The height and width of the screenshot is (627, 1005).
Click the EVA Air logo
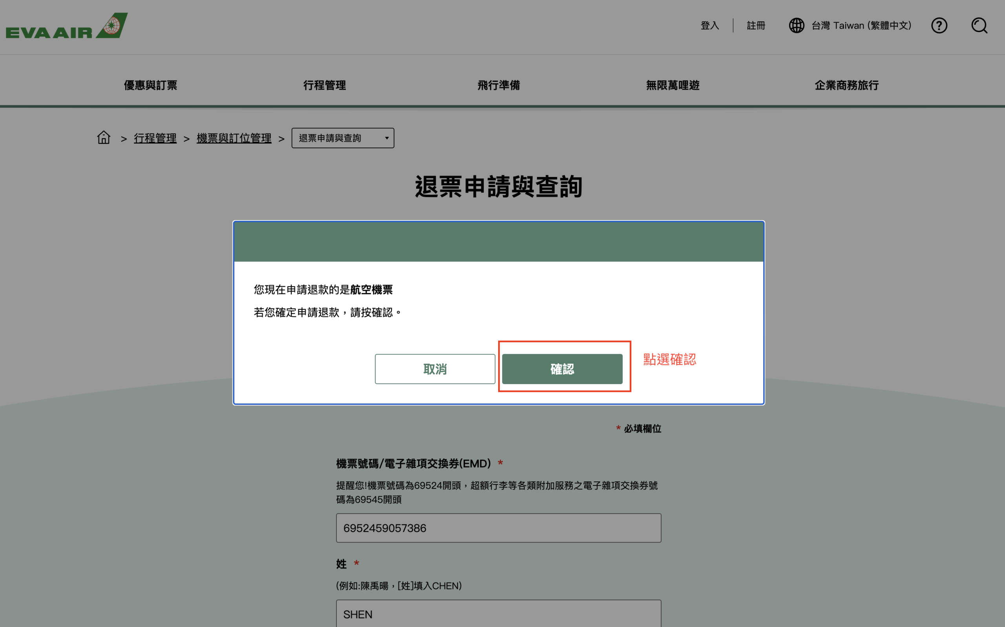pos(66,26)
